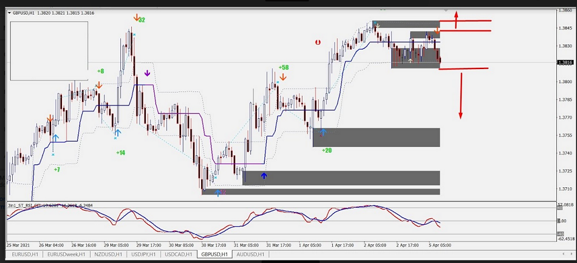Click the blue up arrow above +20

[323, 131]
